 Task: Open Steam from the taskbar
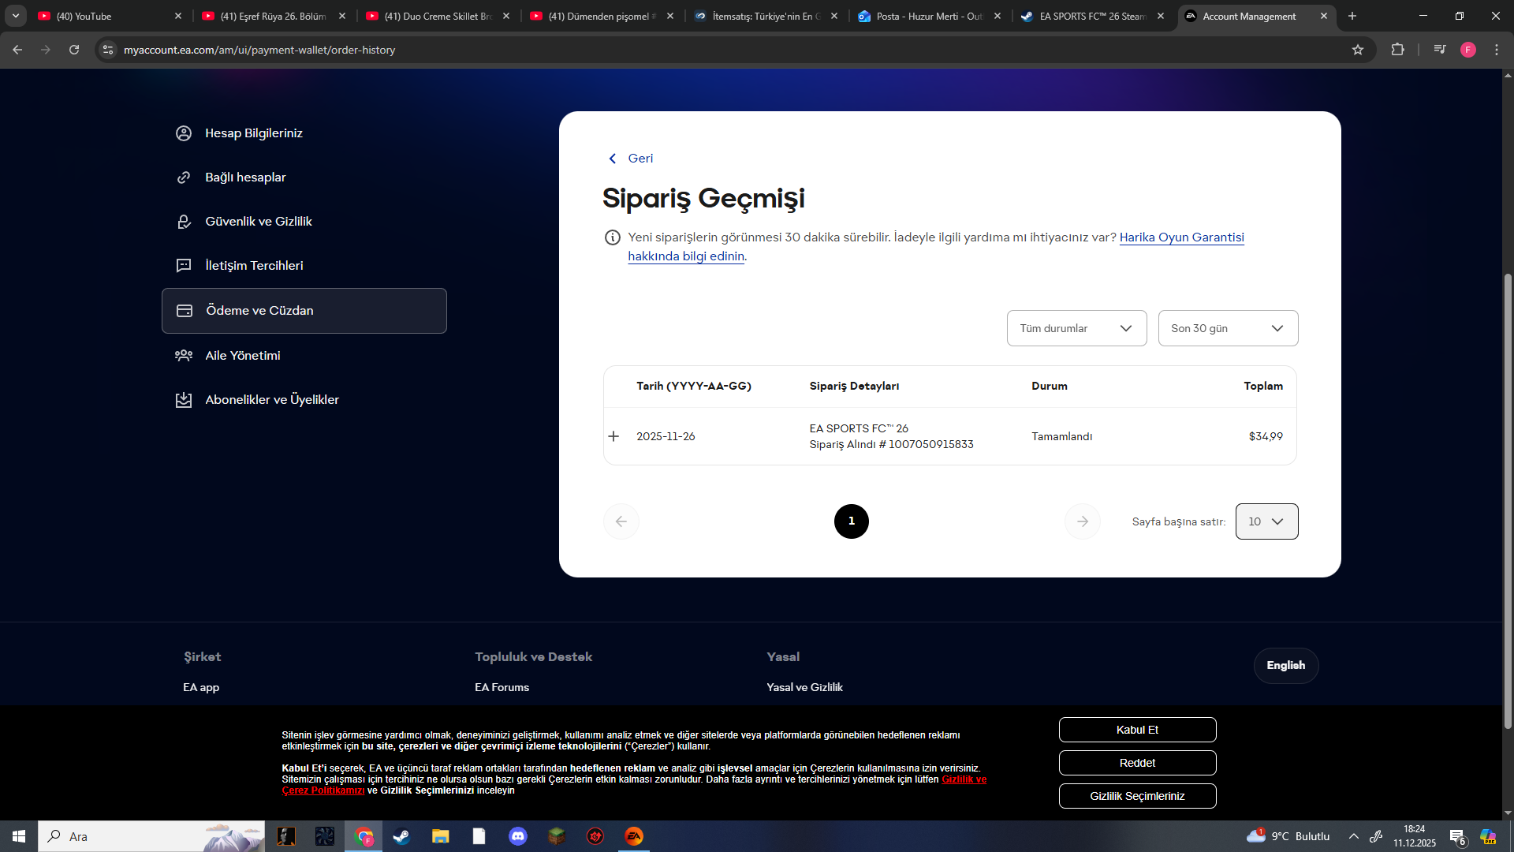pos(401,836)
